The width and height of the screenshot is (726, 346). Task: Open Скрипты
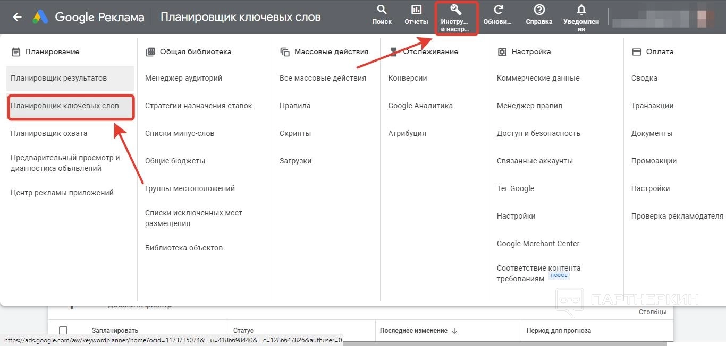coord(296,133)
